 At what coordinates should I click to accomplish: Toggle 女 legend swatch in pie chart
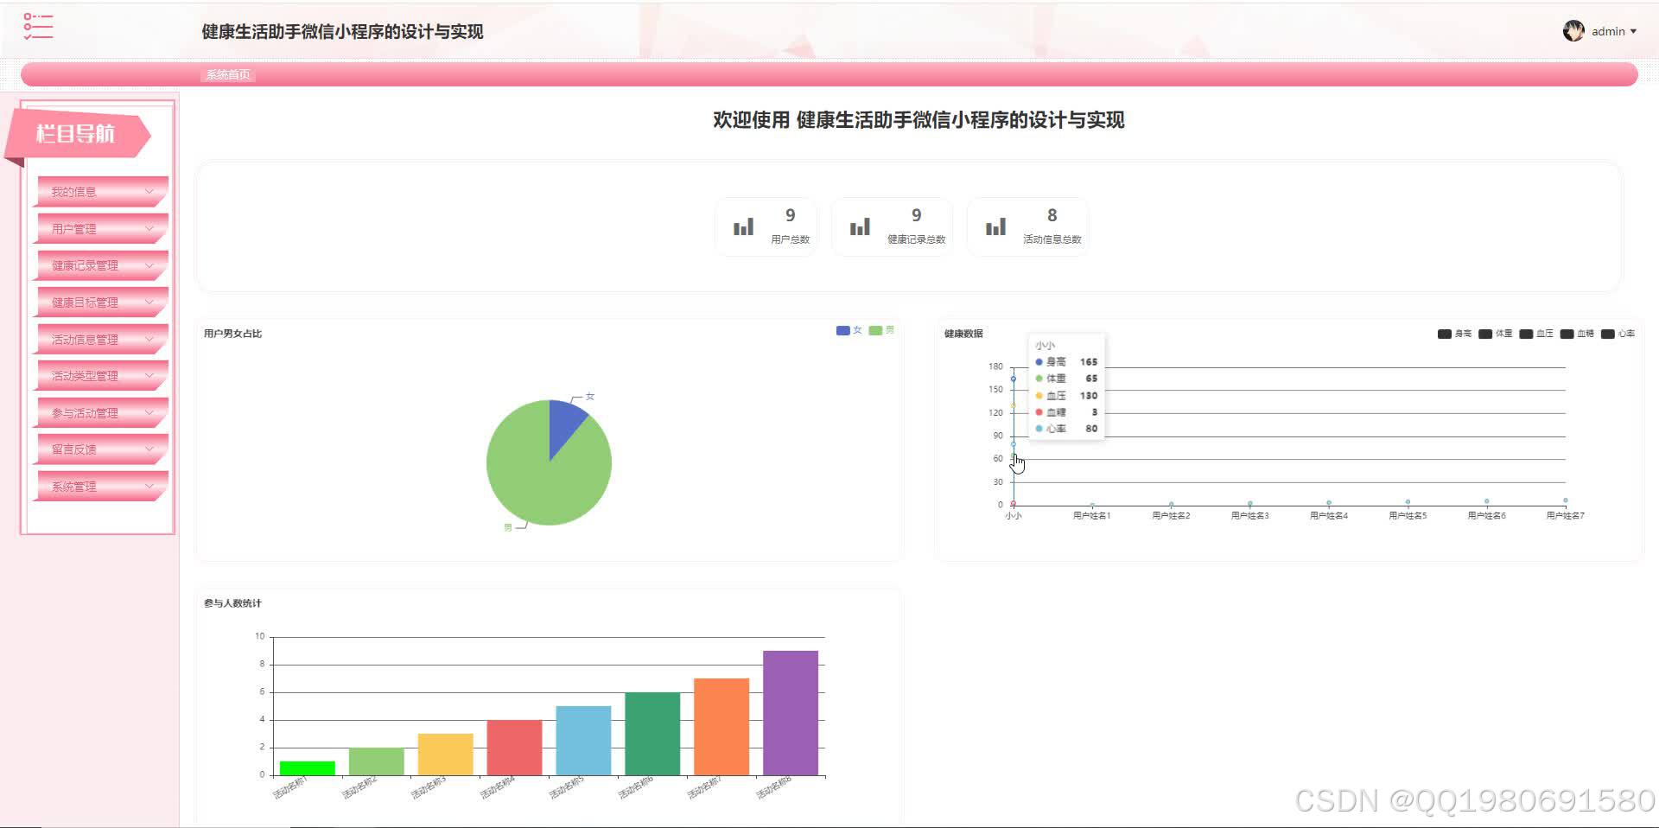click(842, 330)
